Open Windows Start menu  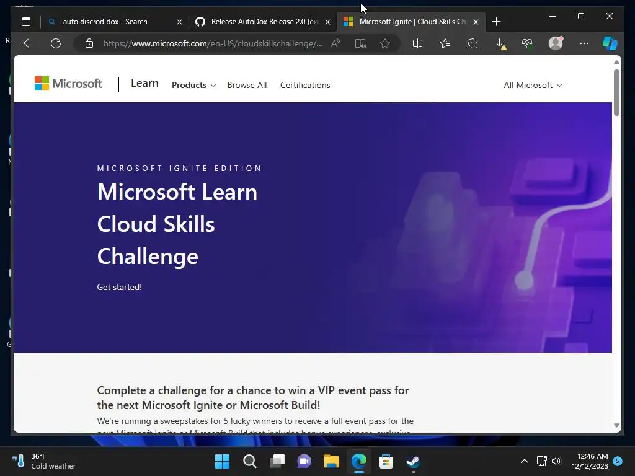point(223,461)
